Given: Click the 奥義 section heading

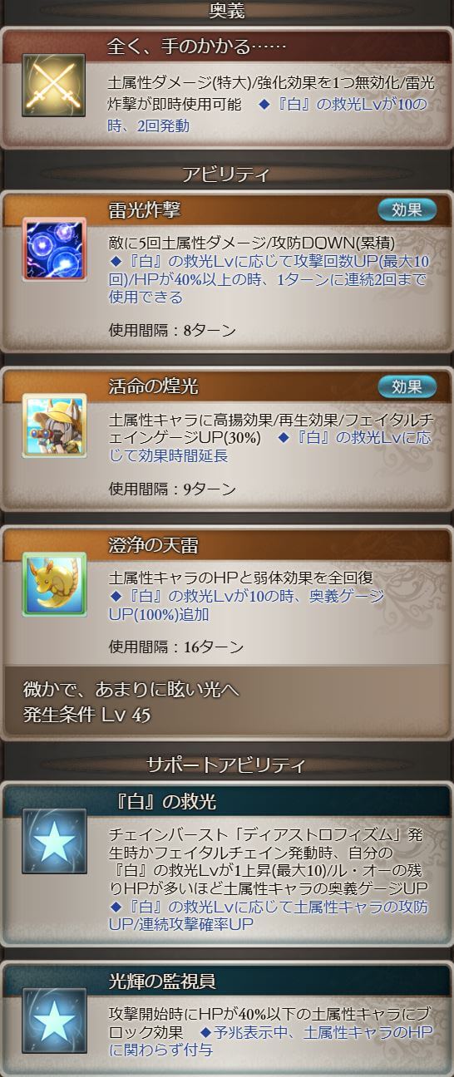Looking at the screenshot, I should pyautogui.click(x=226, y=10).
